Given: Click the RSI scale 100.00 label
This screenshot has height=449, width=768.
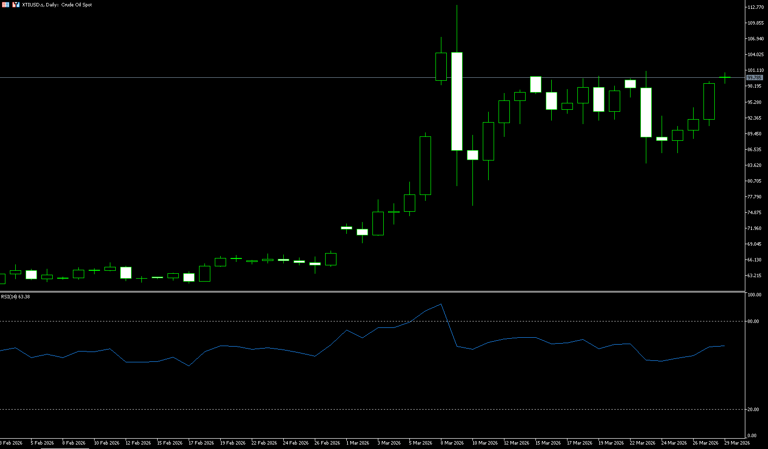Looking at the screenshot, I should coord(754,295).
